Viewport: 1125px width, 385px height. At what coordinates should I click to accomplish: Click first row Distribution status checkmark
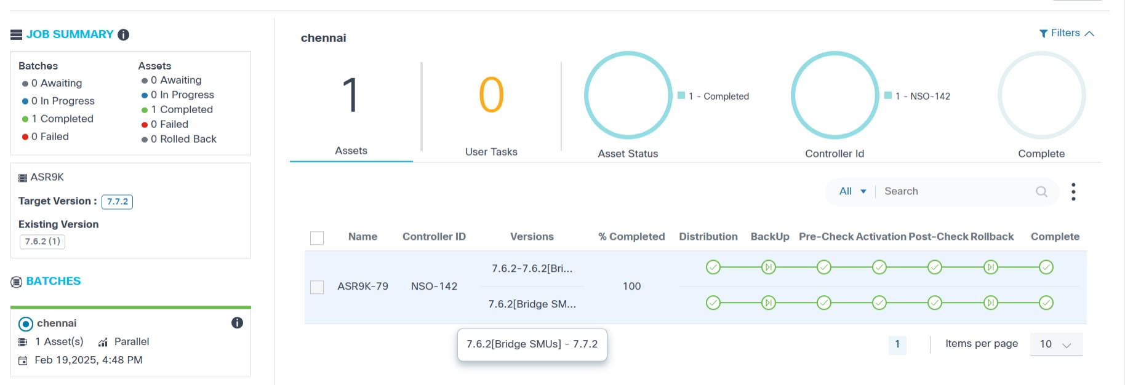[x=713, y=267]
